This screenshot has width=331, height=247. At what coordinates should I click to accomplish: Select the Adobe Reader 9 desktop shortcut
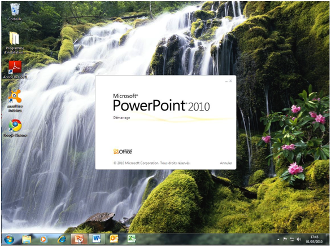(x=15, y=70)
